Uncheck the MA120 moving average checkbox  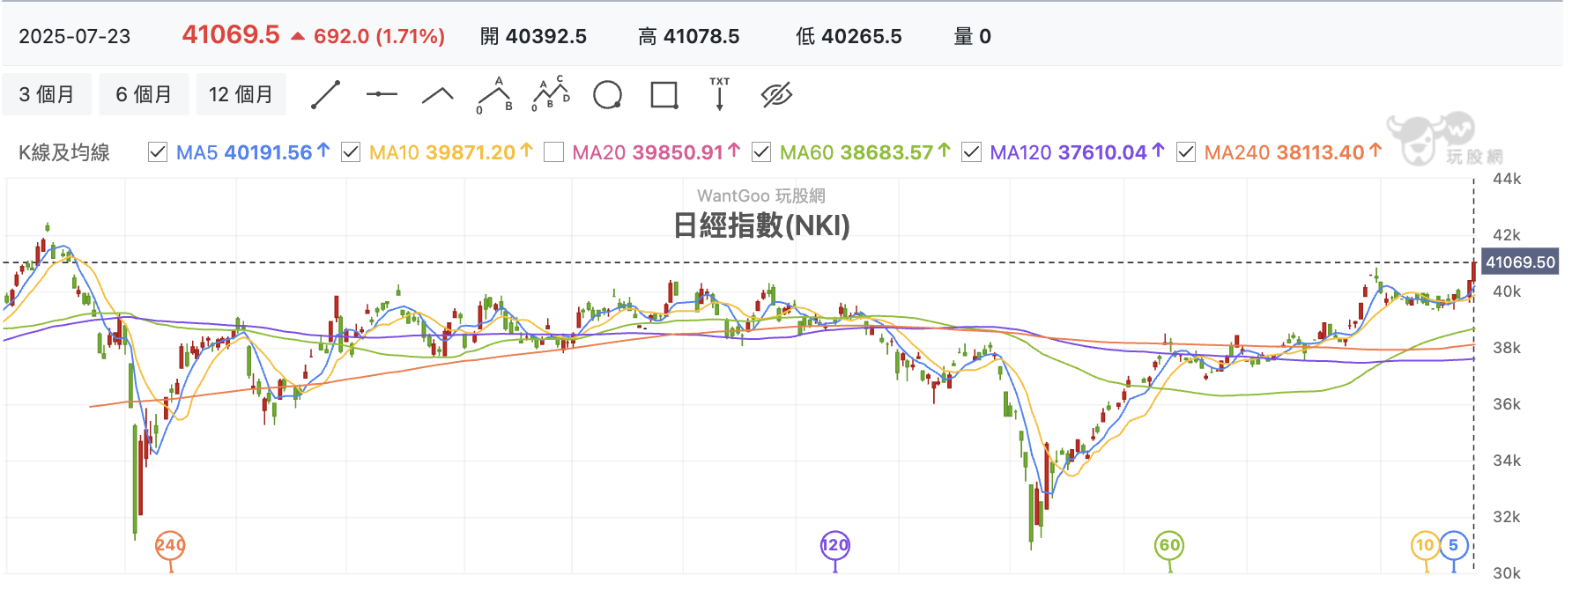(x=971, y=152)
